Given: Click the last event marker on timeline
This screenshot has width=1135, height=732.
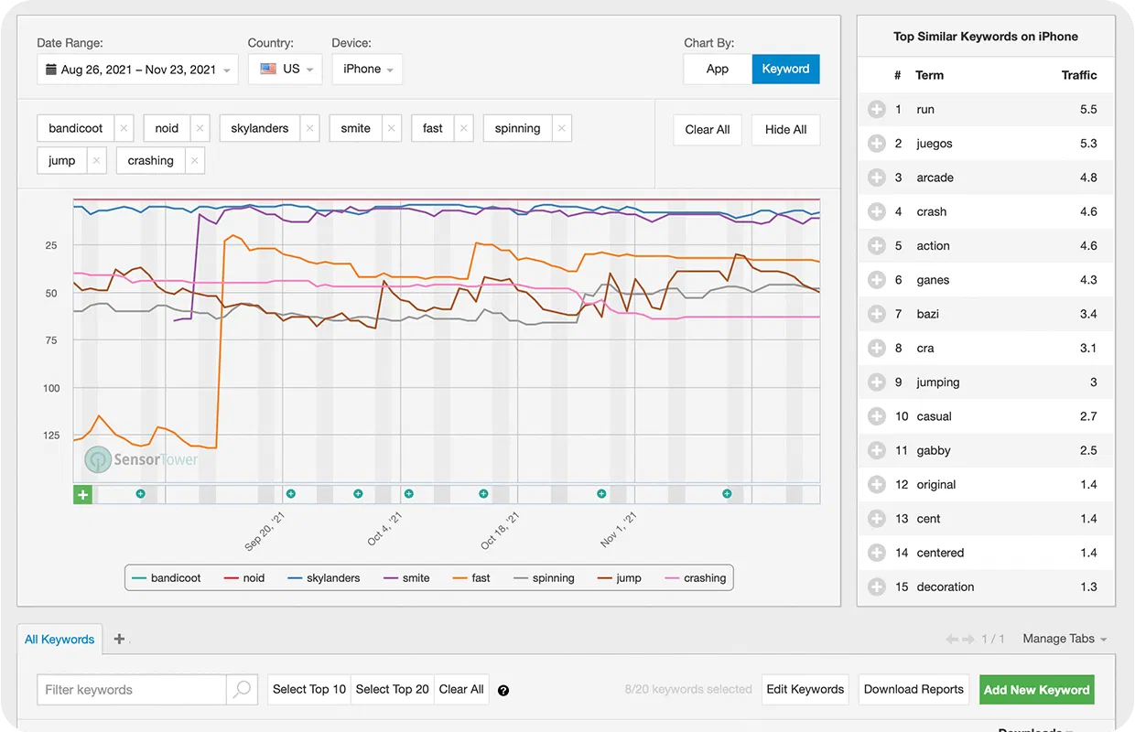Looking at the screenshot, I should (727, 494).
